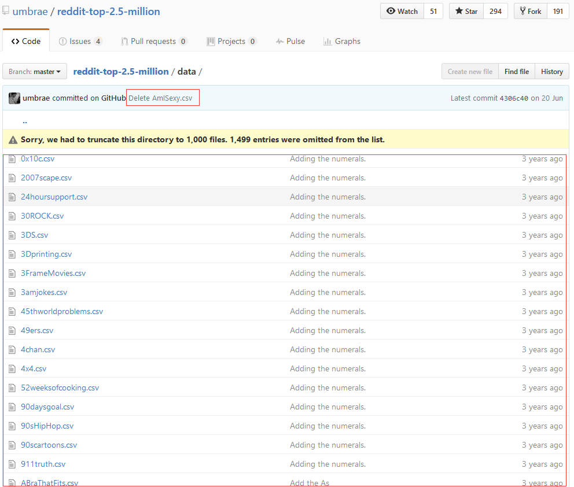This screenshot has height=487, width=574.
Task: Go to reddit-top-2.5-million root in breadcrumb
Action: click(121, 71)
